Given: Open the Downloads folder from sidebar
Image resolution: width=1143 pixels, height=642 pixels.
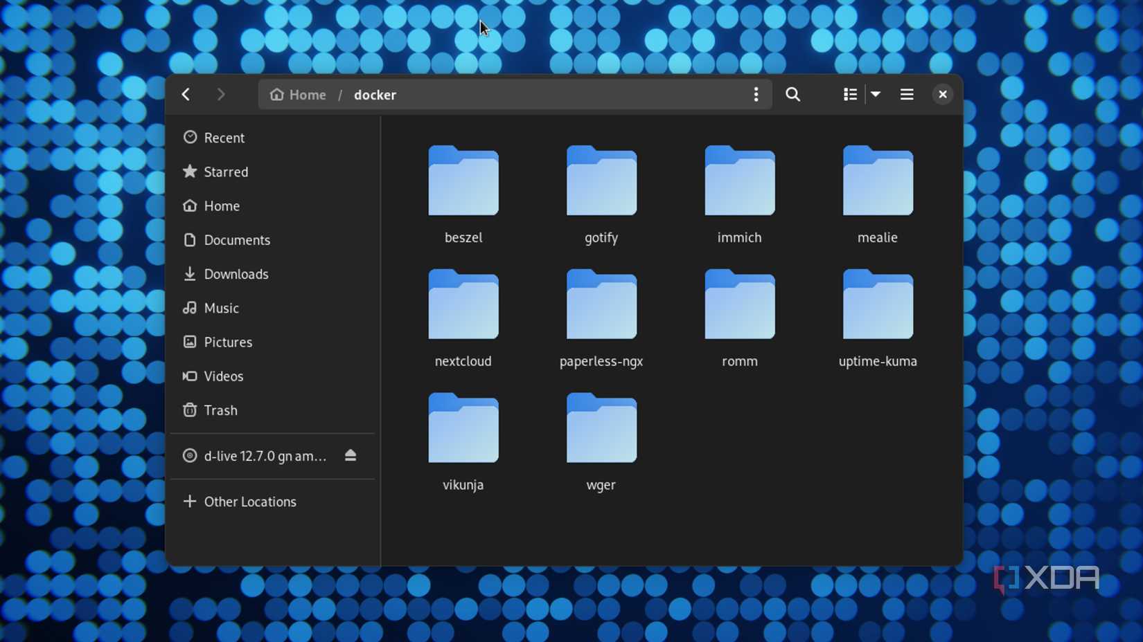Looking at the screenshot, I should pos(236,274).
